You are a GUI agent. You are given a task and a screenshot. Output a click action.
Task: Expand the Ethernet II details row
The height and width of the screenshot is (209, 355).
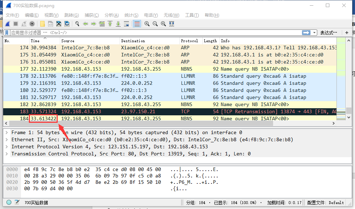[7, 139]
